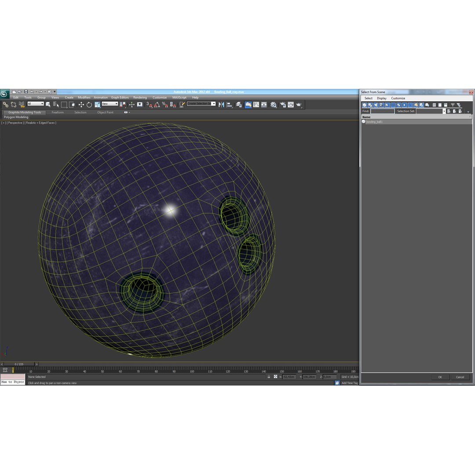
Task: Click the Find input field
Action: 383,111
